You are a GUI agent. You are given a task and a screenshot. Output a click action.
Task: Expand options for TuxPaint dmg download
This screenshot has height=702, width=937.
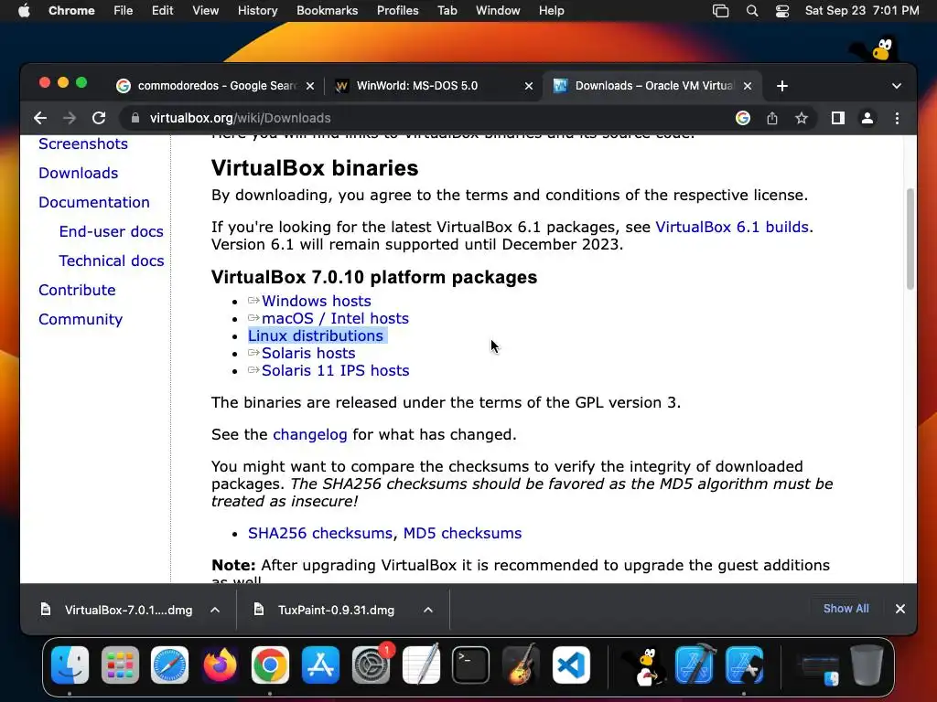(x=428, y=610)
